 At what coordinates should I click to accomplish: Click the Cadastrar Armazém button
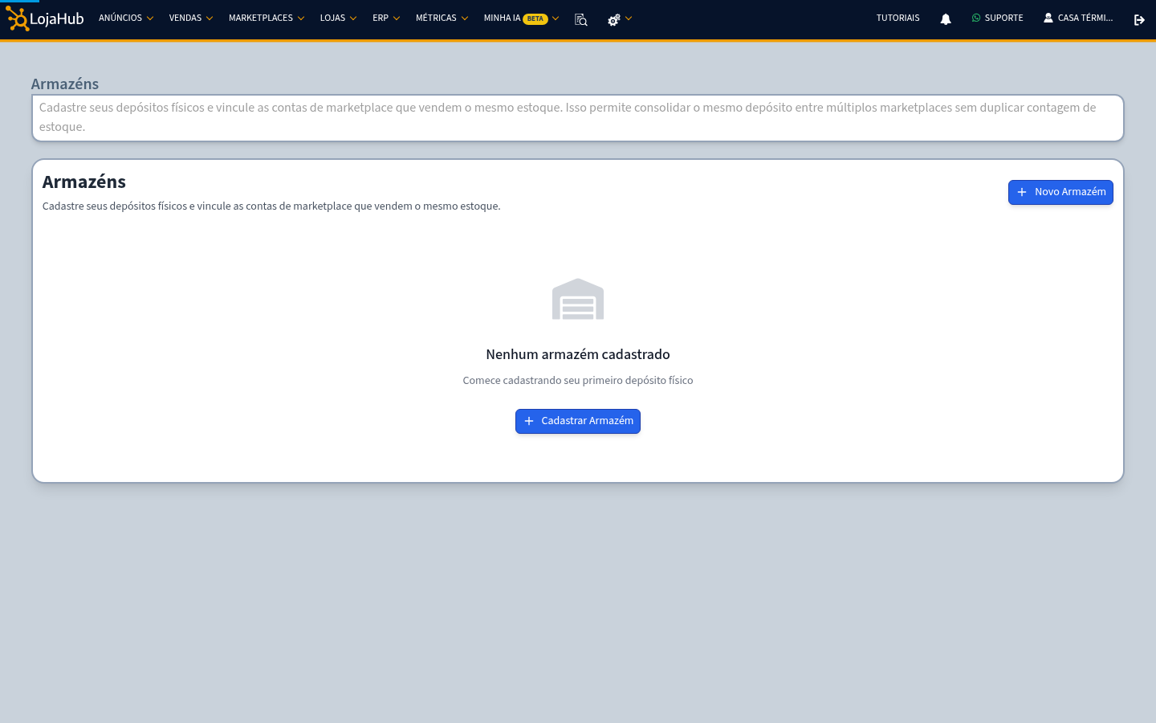578,421
